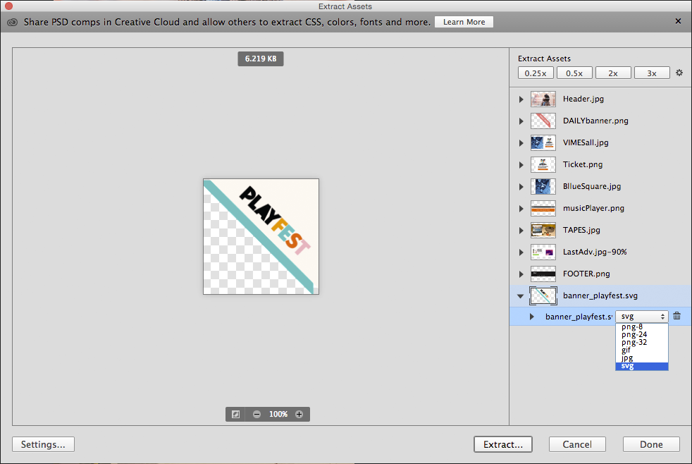Screen dimensions: 692x464
Task: Zoom out with the minus icon
Action: 257,414
